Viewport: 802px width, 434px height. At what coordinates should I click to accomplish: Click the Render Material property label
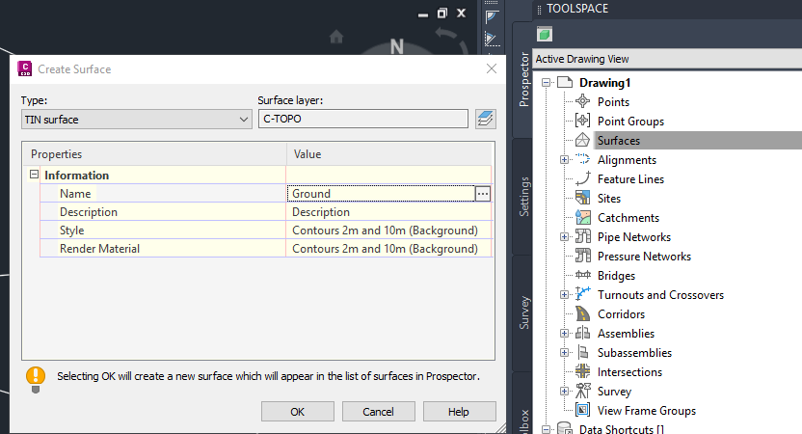(x=99, y=249)
